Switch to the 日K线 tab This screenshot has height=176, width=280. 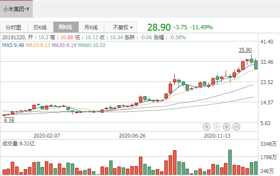pos(40,27)
